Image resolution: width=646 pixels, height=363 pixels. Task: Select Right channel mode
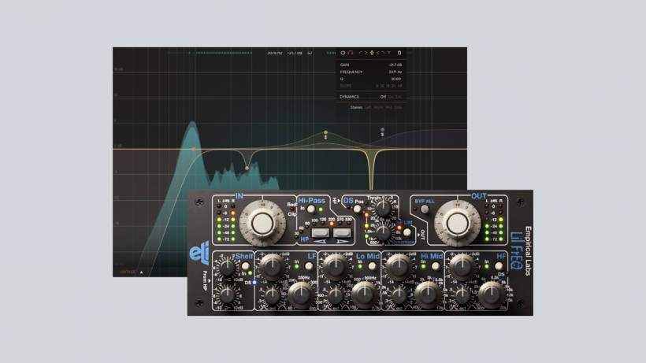(x=379, y=107)
